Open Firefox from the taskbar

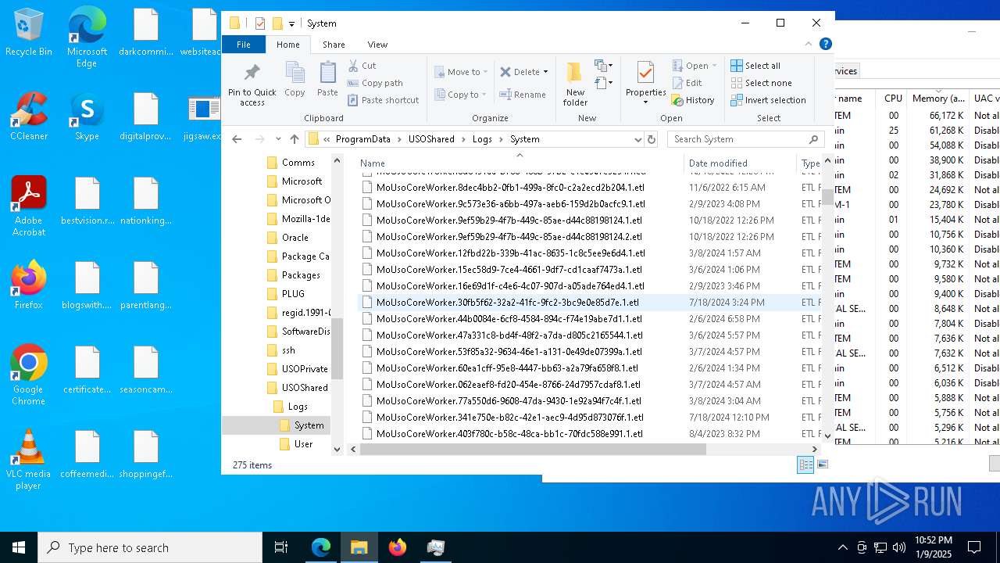click(398, 547)
